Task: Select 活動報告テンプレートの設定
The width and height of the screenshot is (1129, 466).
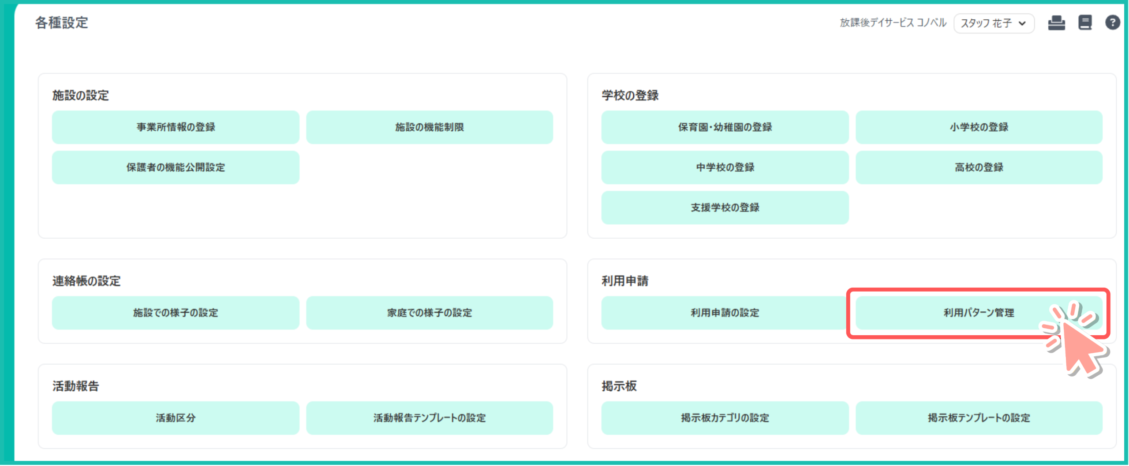Action: (x=430, y=418)
